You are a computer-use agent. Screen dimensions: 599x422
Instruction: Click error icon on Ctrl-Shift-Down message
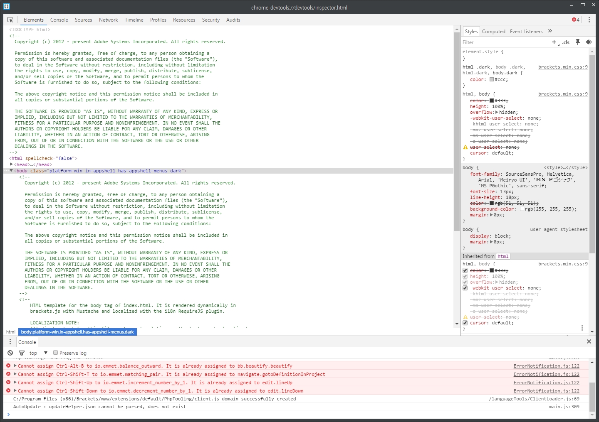pyautogui.click(x=8, y=391)
